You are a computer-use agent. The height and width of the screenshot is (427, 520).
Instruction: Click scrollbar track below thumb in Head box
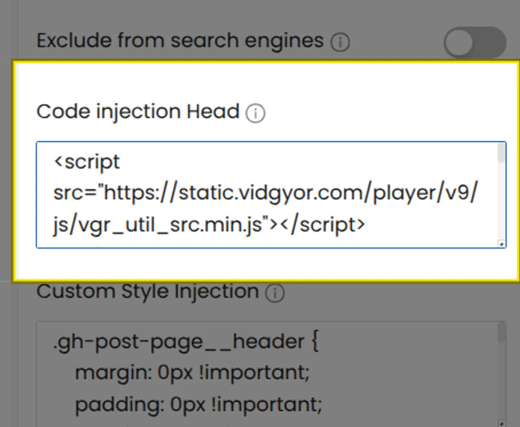click(x=501, y=205)
